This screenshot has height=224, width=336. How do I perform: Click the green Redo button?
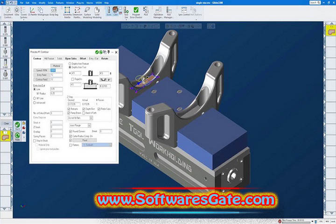click(17, 136)
